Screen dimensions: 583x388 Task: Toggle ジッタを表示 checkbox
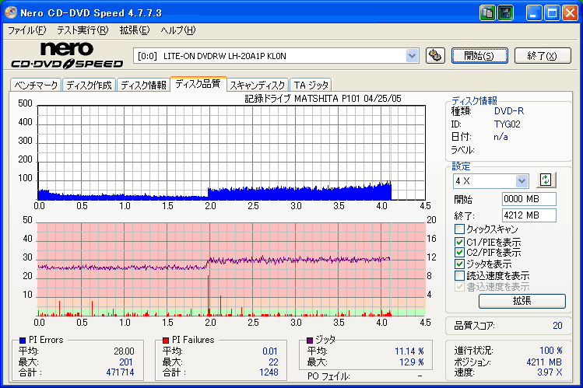point(459,264)
